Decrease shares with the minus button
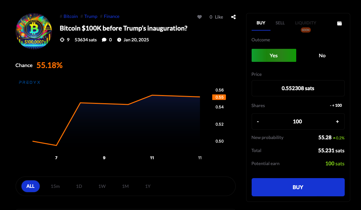The image size is (361, 210). point(258,121)
